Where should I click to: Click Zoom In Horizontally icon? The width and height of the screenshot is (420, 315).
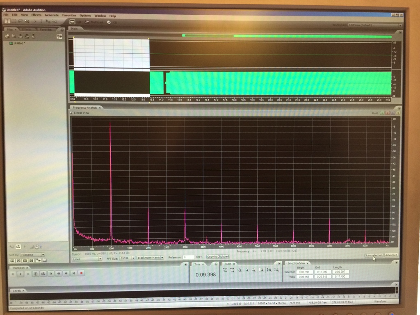tap(225, 270)
